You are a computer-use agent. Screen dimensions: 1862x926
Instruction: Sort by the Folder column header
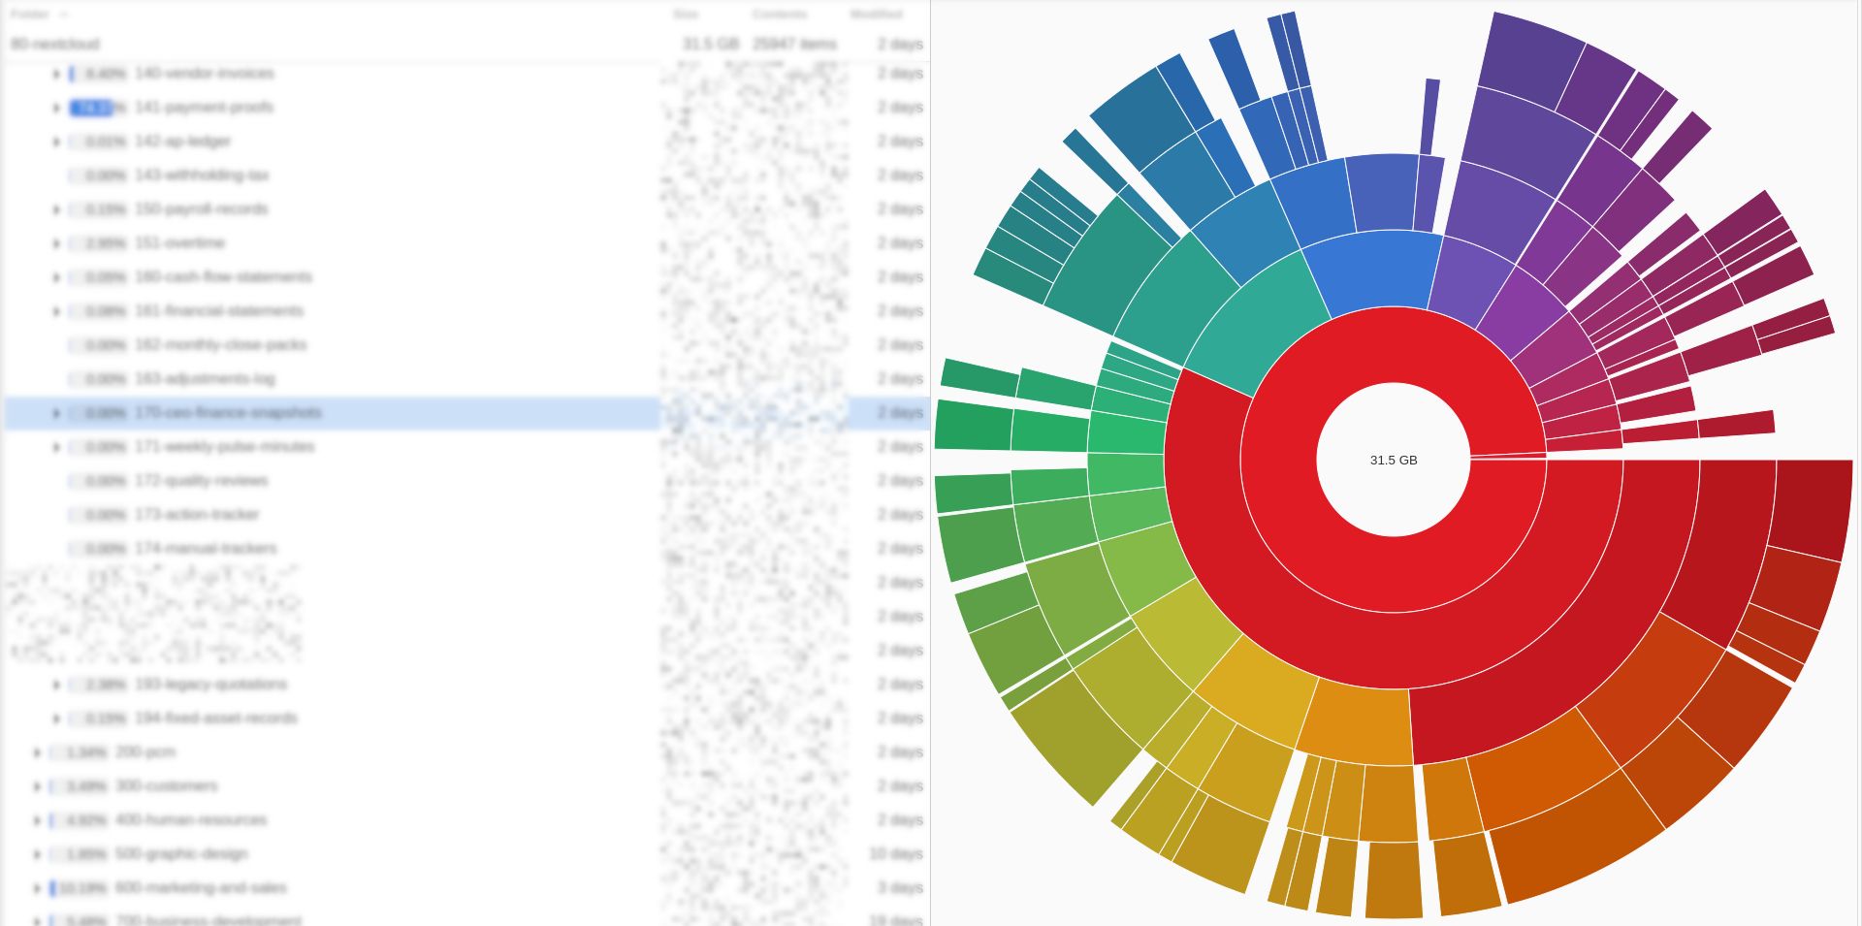click(30, 15)
